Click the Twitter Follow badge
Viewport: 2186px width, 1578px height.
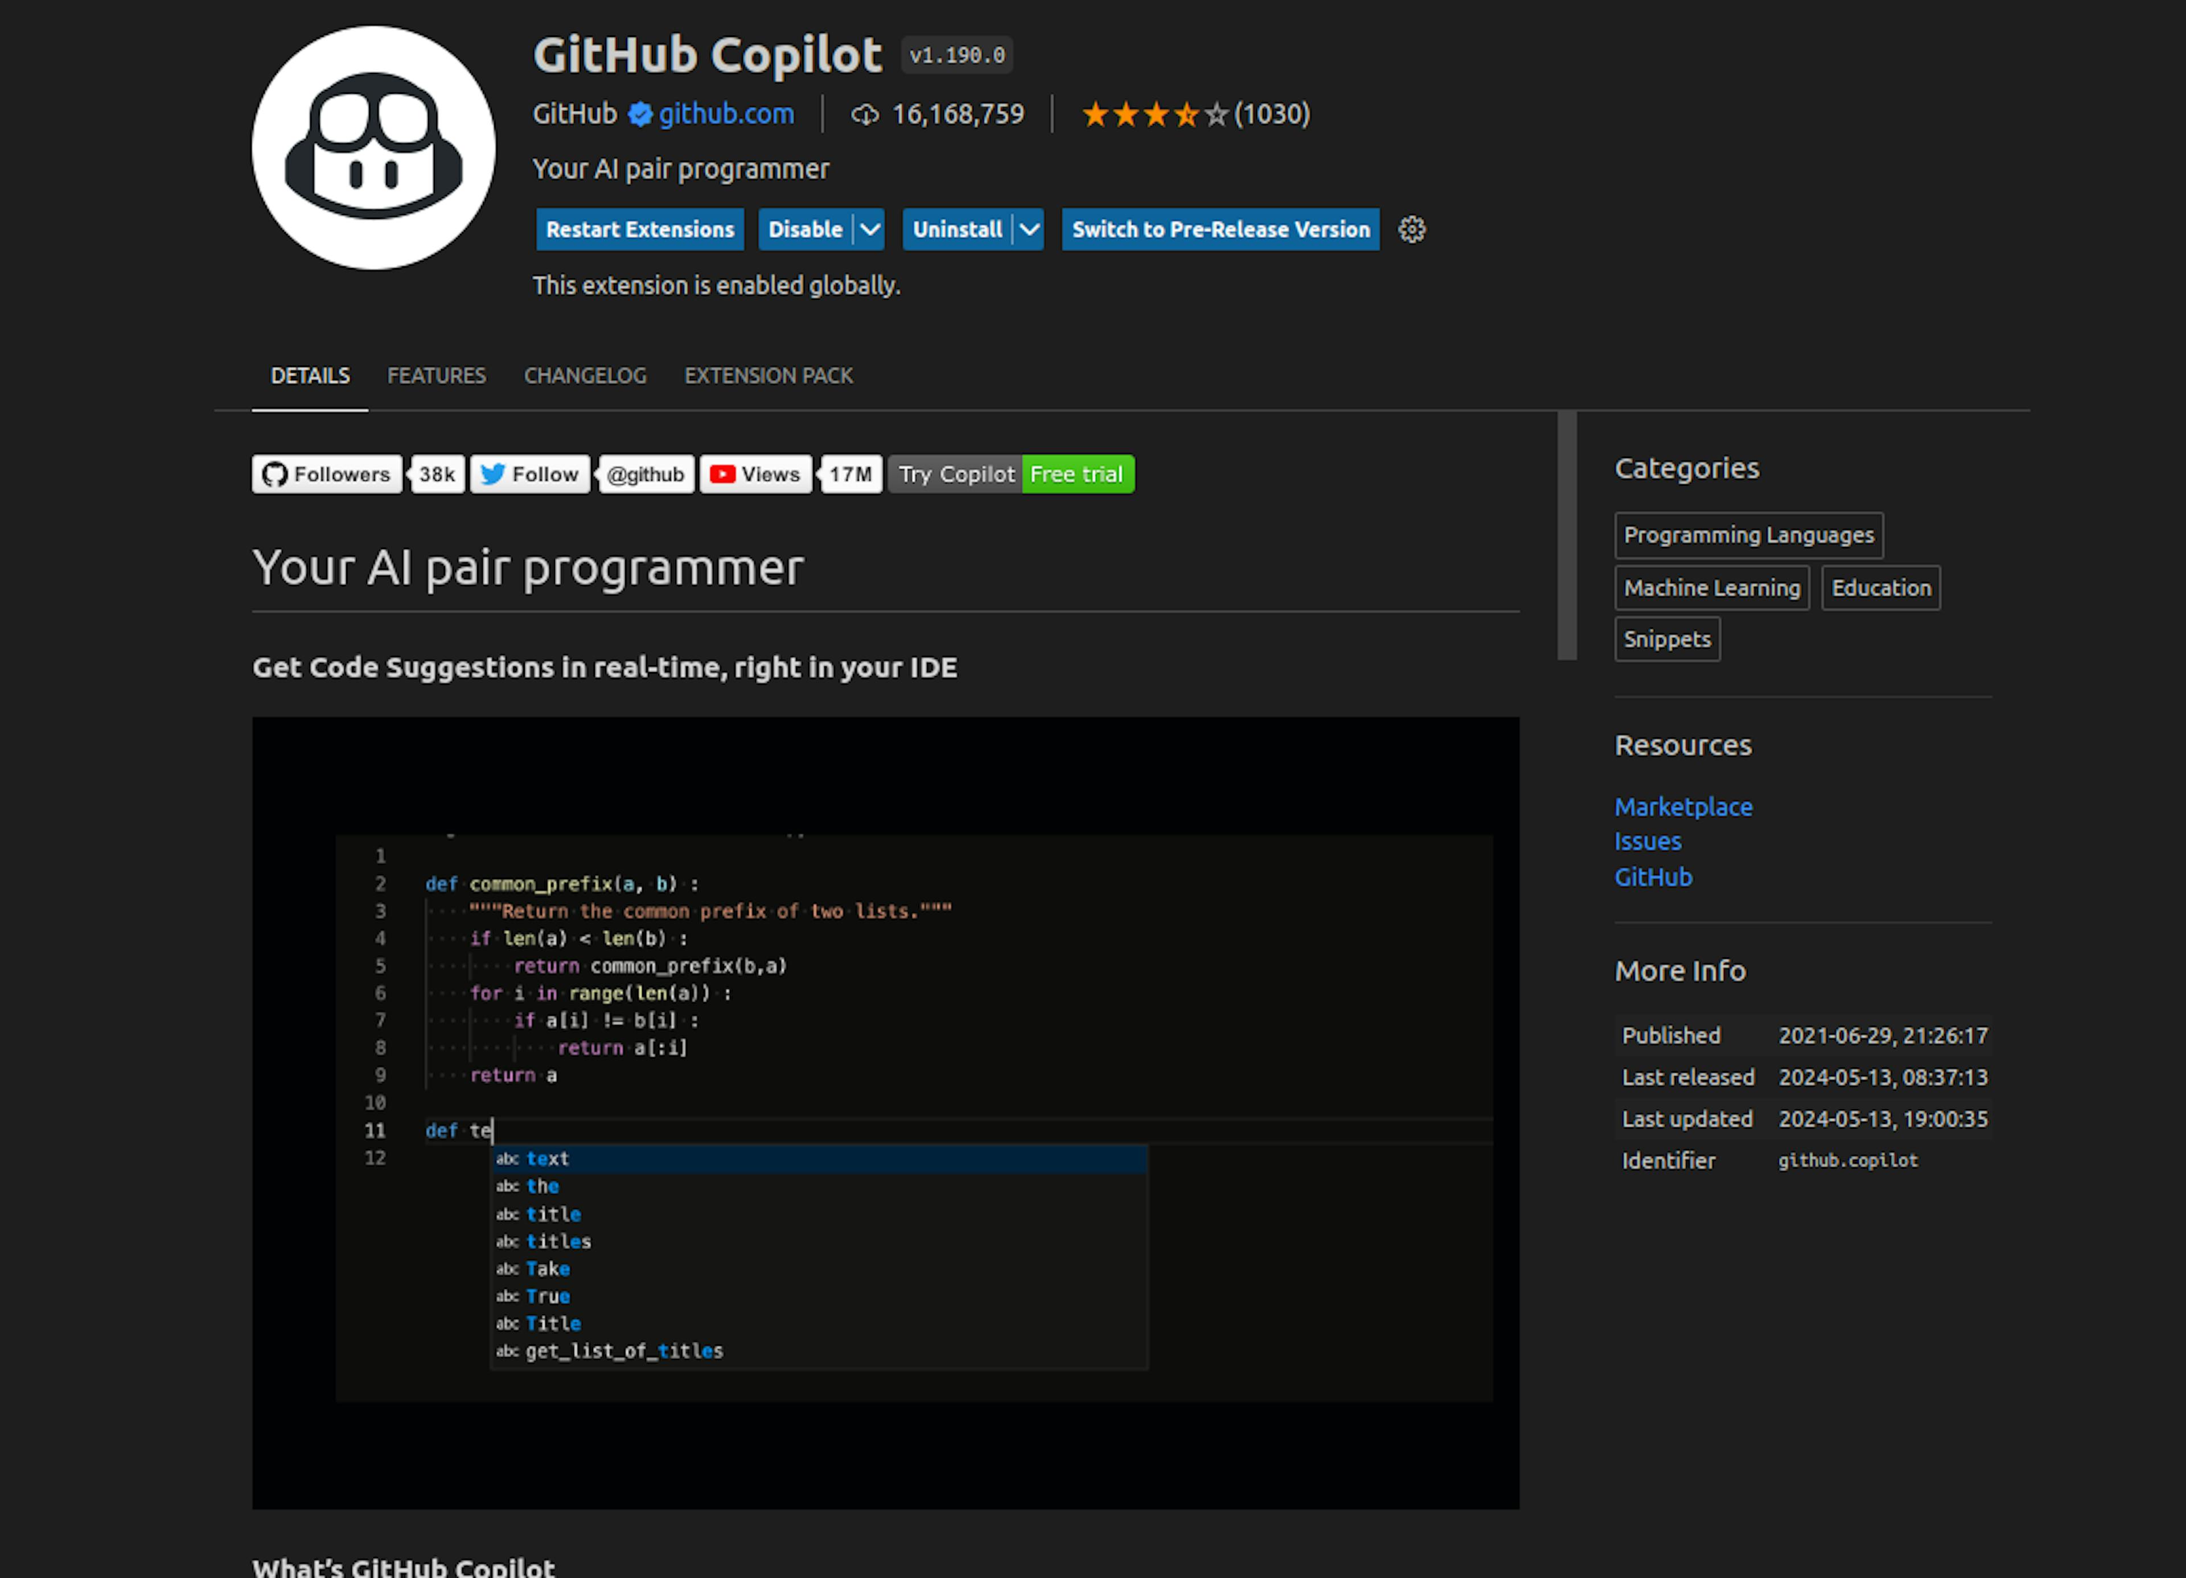(x=529, y=474)
